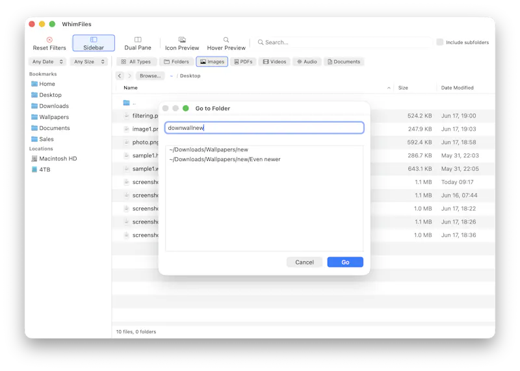Sort by the Name column header

point(131,88)
